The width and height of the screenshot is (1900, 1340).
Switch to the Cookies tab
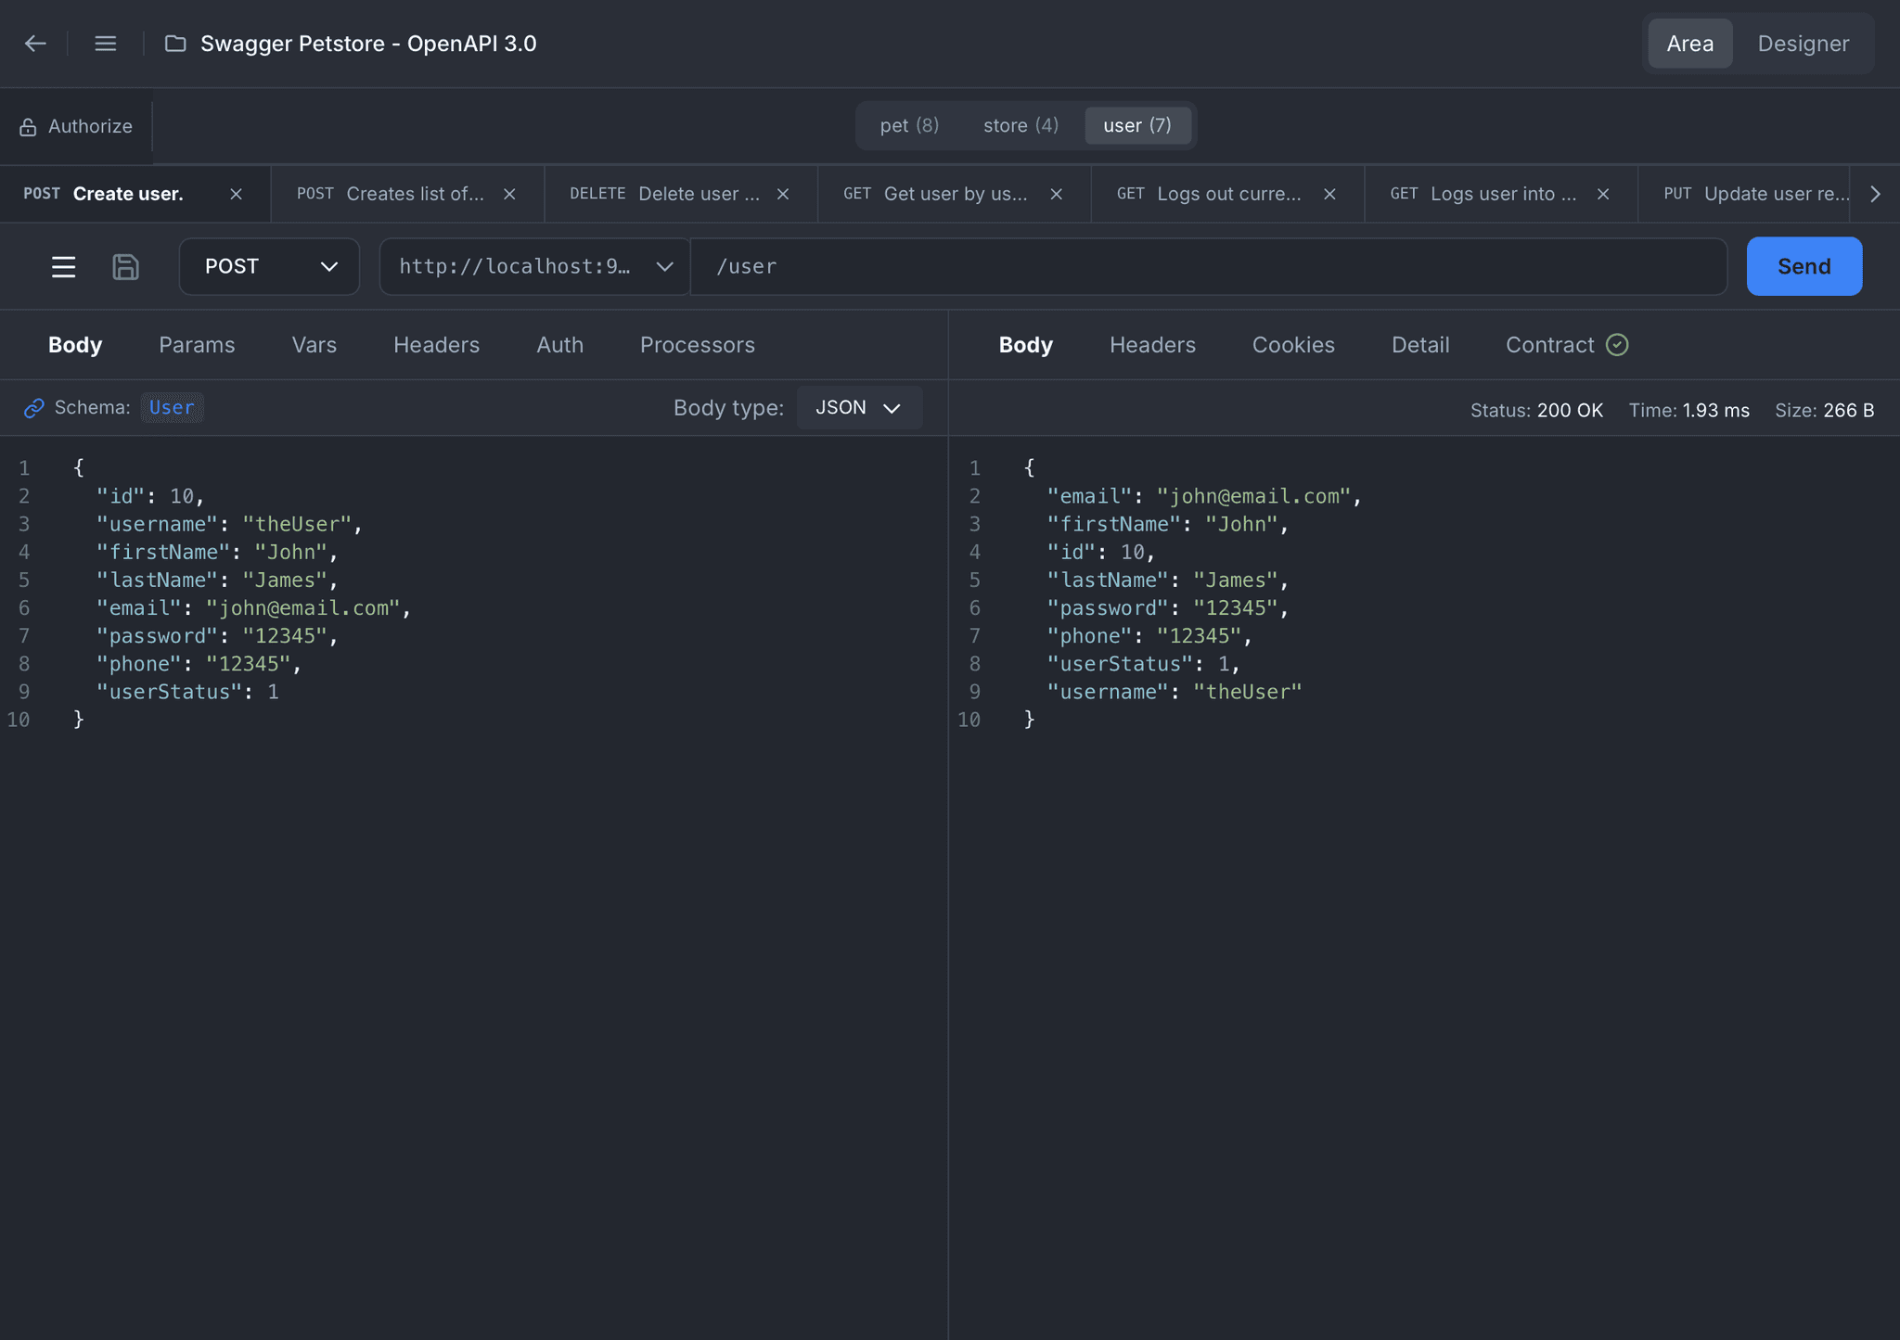tap(1293, 345)
